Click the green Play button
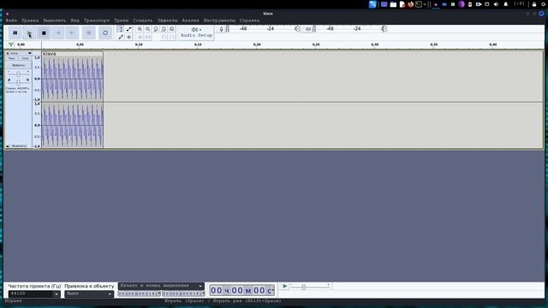 click(x=29, y=33)
